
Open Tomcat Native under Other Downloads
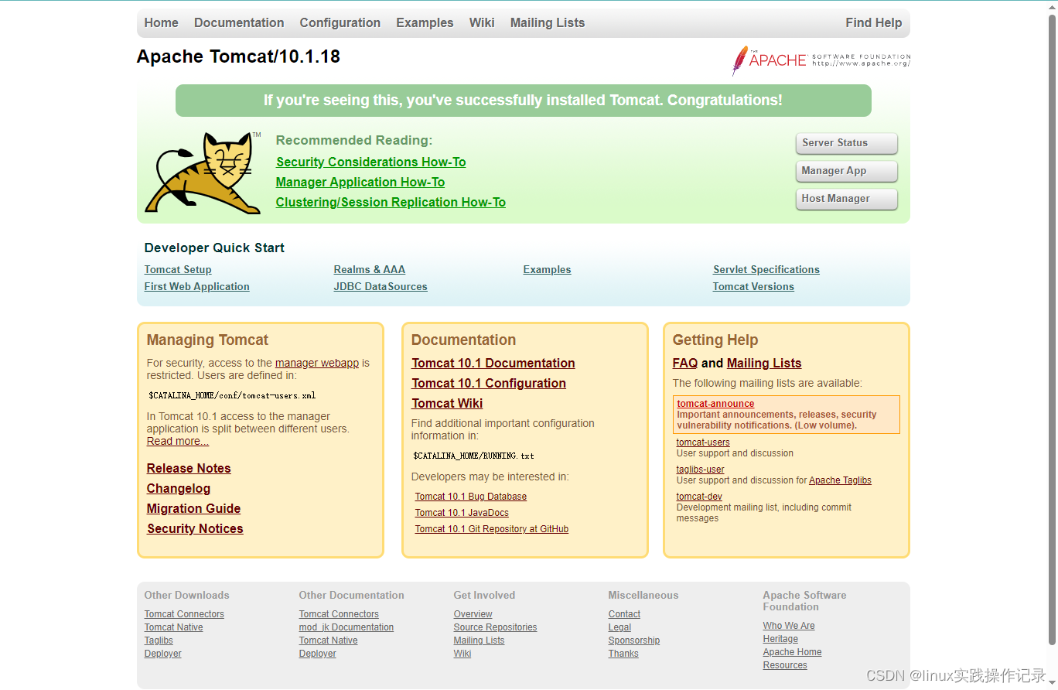pyautogui.click(x=174, y=627)
